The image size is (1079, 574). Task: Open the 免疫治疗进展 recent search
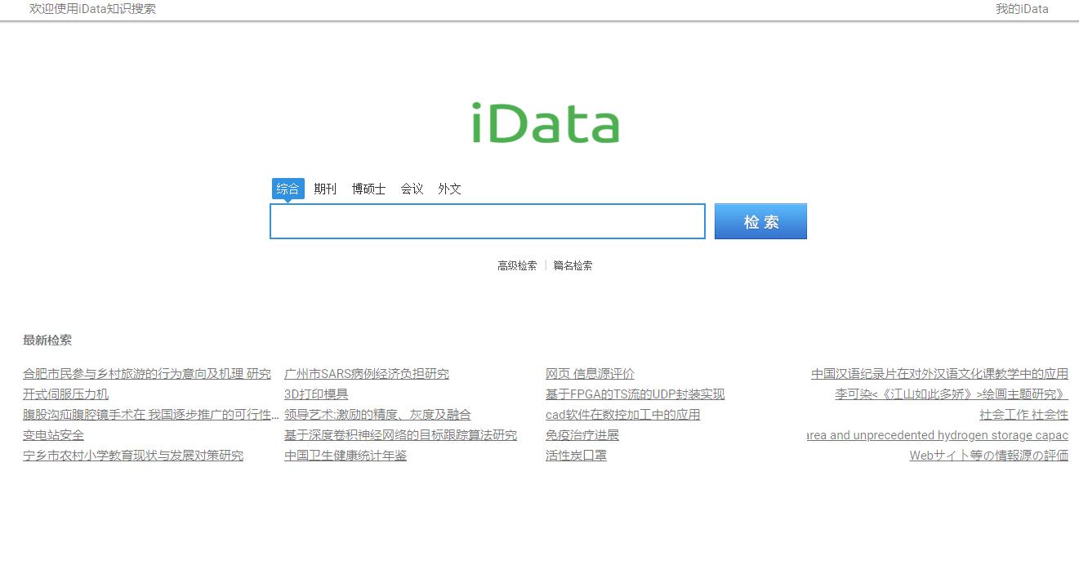[582, 434]
